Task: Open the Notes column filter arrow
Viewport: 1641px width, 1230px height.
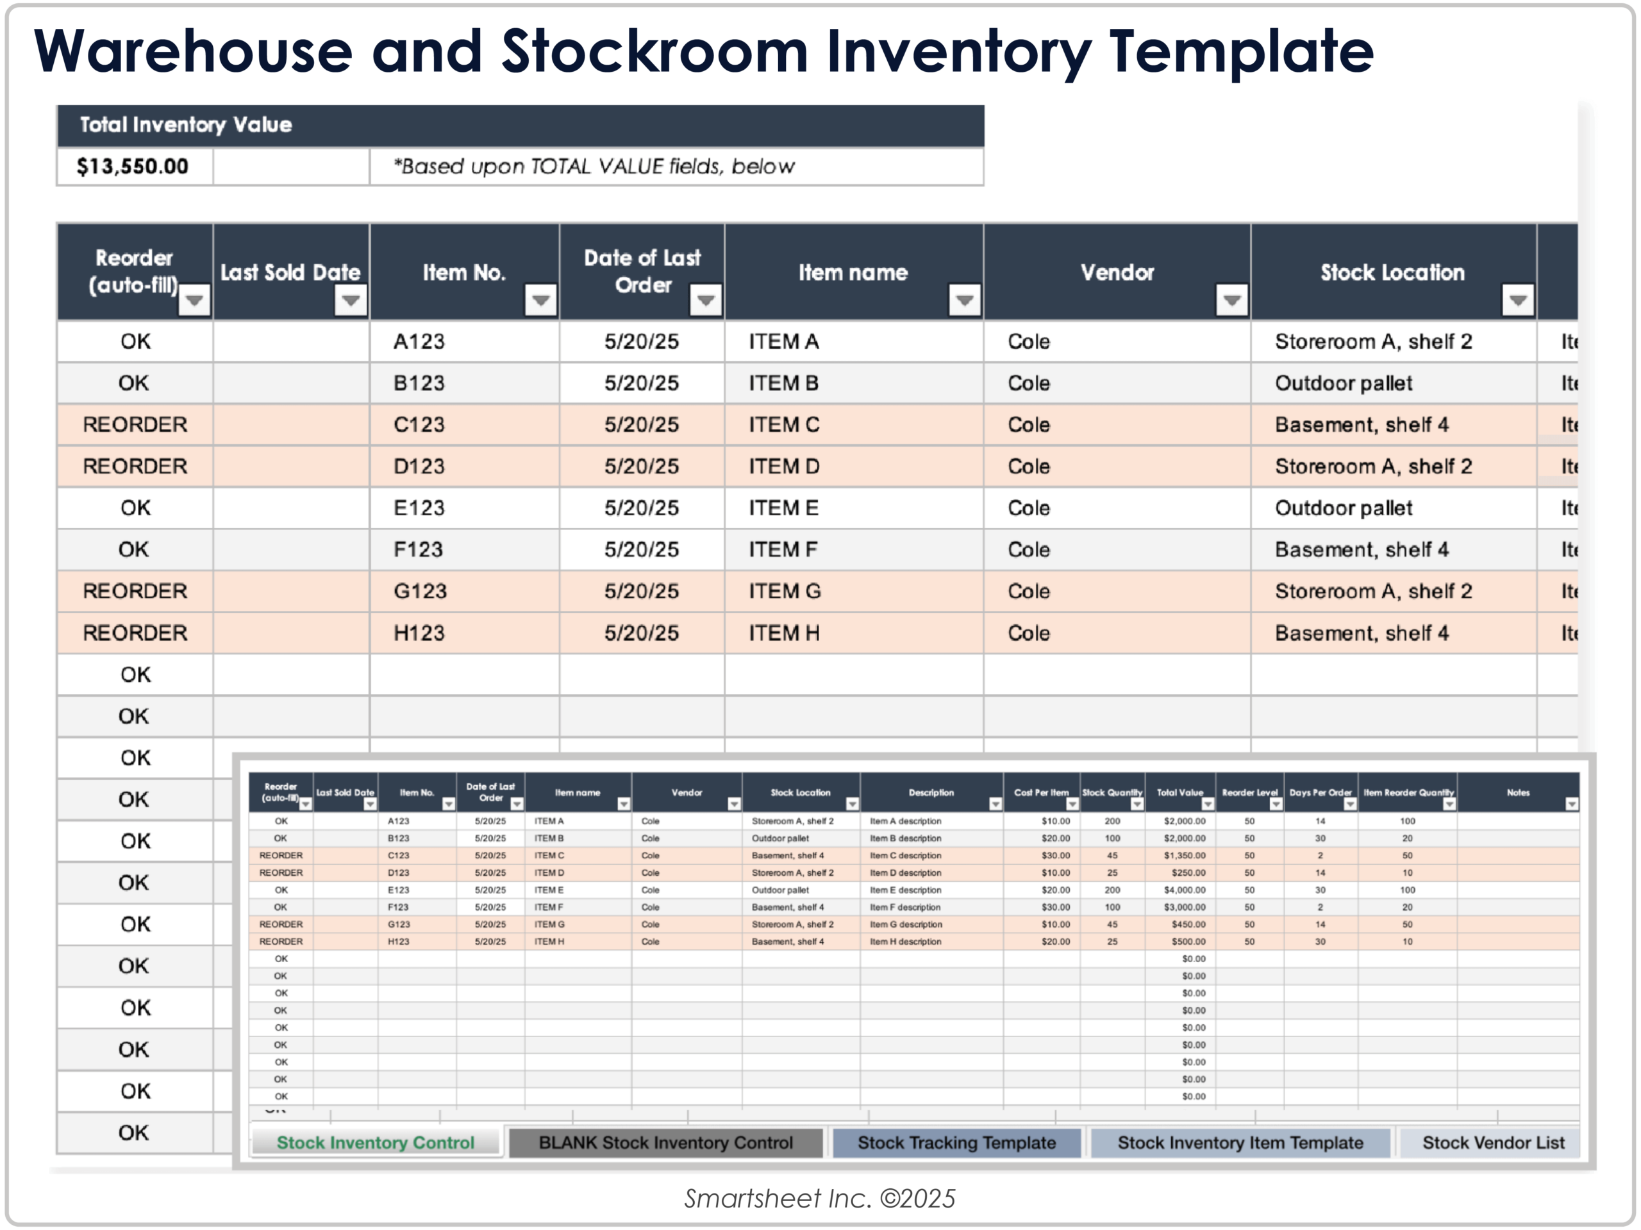Action: point(1573,803)
